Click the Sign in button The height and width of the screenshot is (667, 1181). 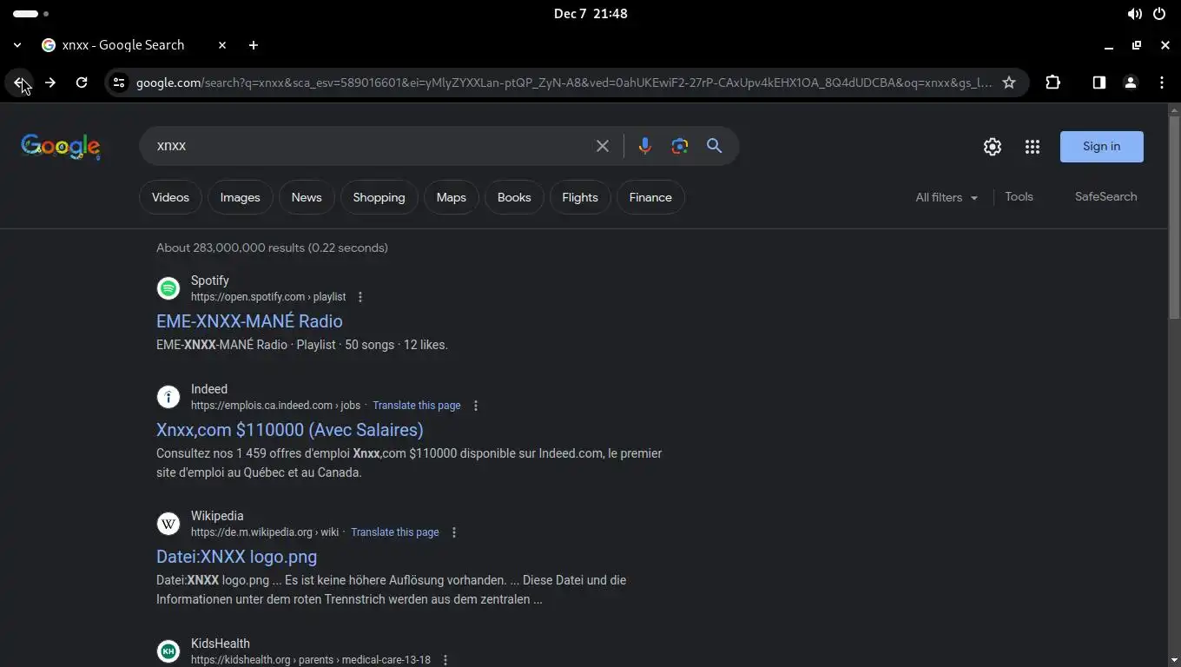point(1102,147)
